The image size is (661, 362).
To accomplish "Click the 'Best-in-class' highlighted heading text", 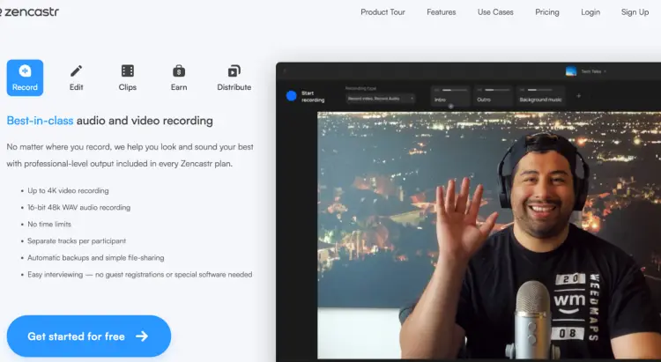I will pyautogui.click(x=40, y=121).
